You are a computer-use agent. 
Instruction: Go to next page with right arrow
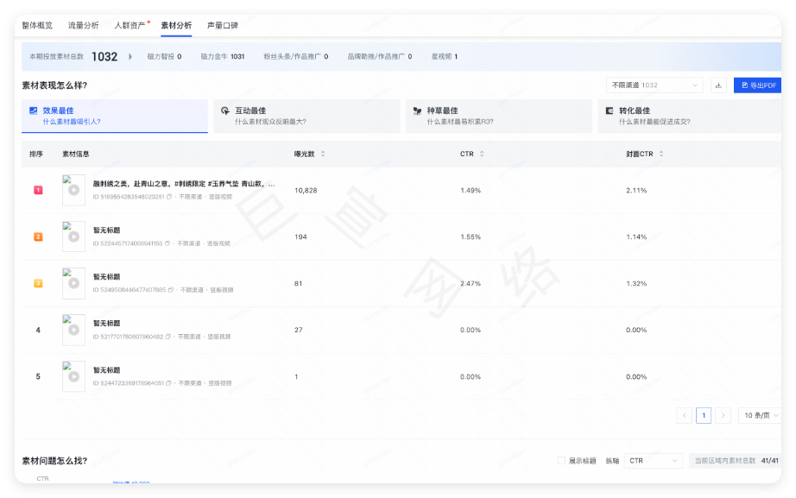click(723, 415)
